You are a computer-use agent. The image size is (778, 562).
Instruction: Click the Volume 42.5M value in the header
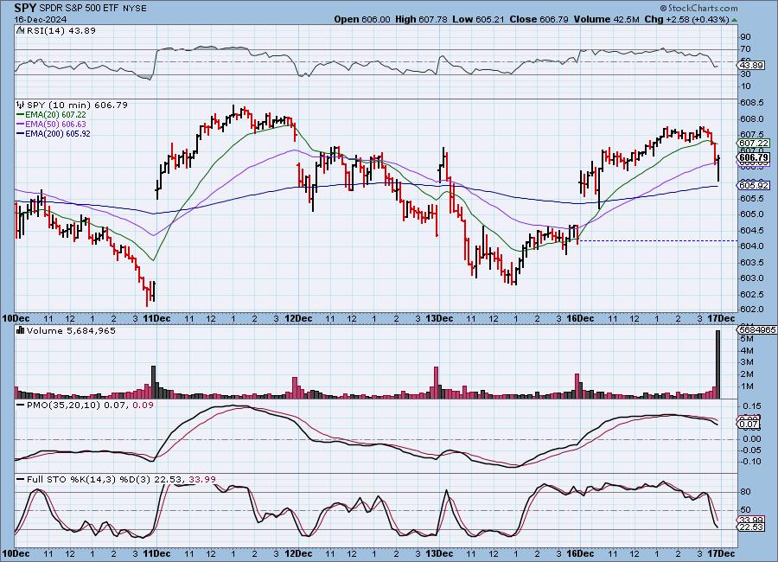pyautogui.click(x=606, y=19)
